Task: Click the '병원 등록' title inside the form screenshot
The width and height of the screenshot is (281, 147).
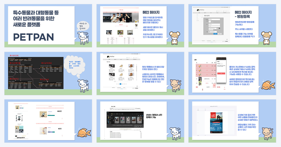Action: coord(207,16)
